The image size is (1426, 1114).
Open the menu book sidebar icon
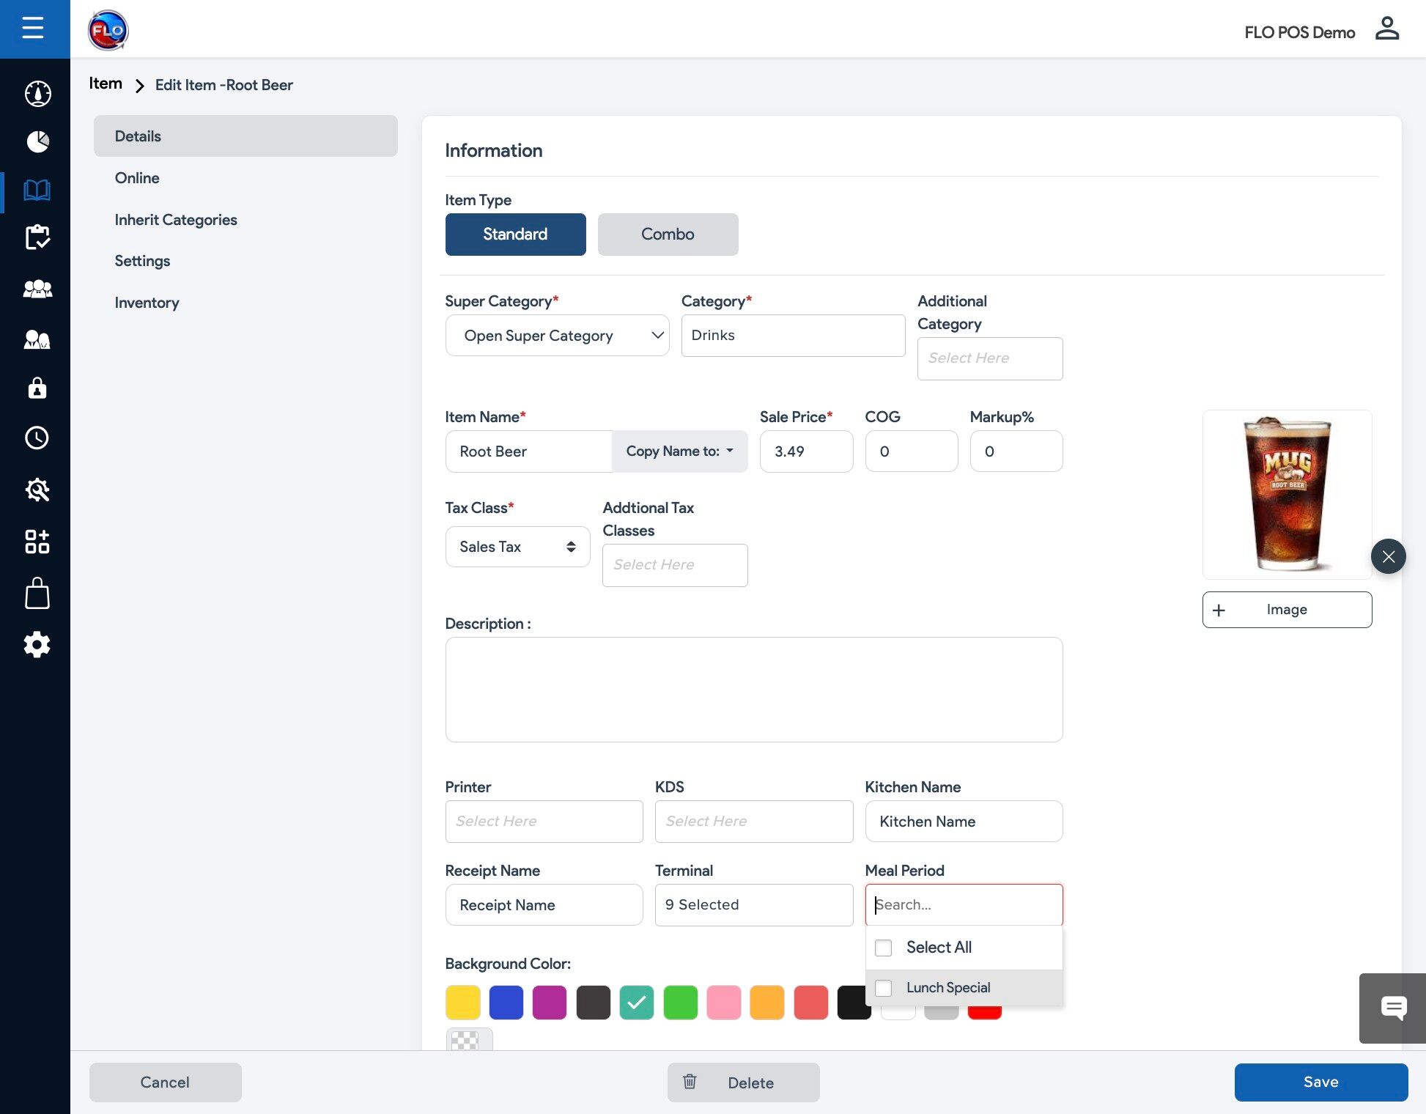pos(37,191)
